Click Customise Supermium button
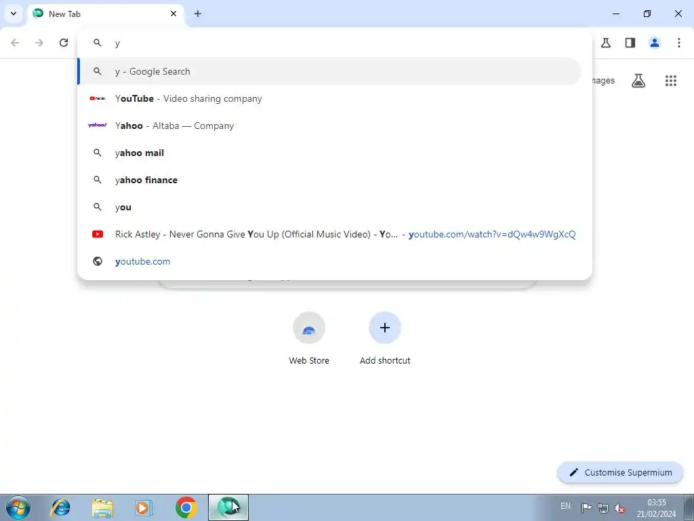This screenshot has width=694, height=521. pyautogui.click(x=620, y=472)
